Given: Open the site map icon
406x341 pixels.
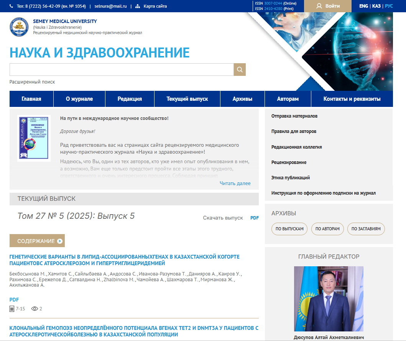Looking at the screenshot, I should (138, 6).
